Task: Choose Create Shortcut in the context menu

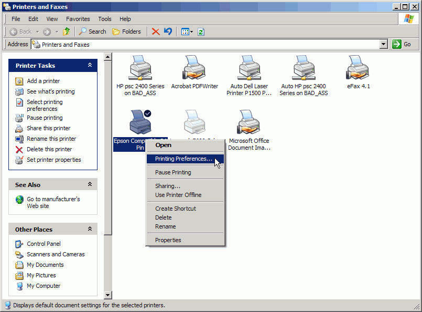Action: [x=185, y=209]
